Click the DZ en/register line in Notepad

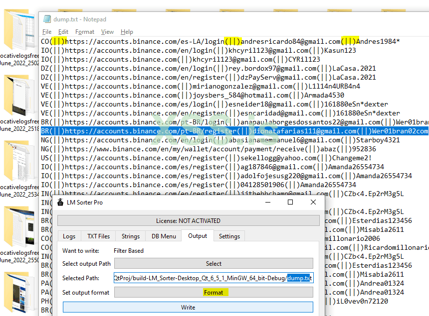pos(208,77)
